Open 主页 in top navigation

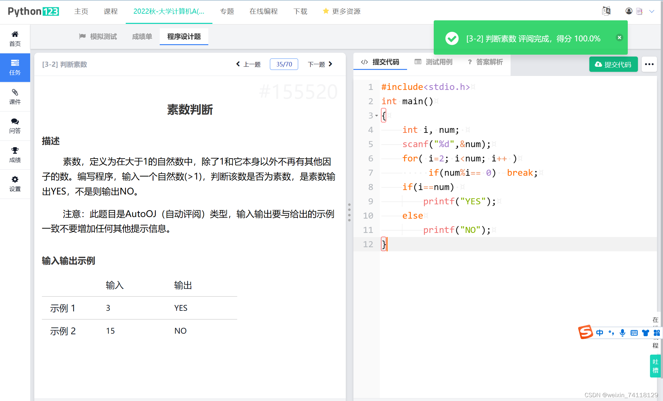click(81, 11)
